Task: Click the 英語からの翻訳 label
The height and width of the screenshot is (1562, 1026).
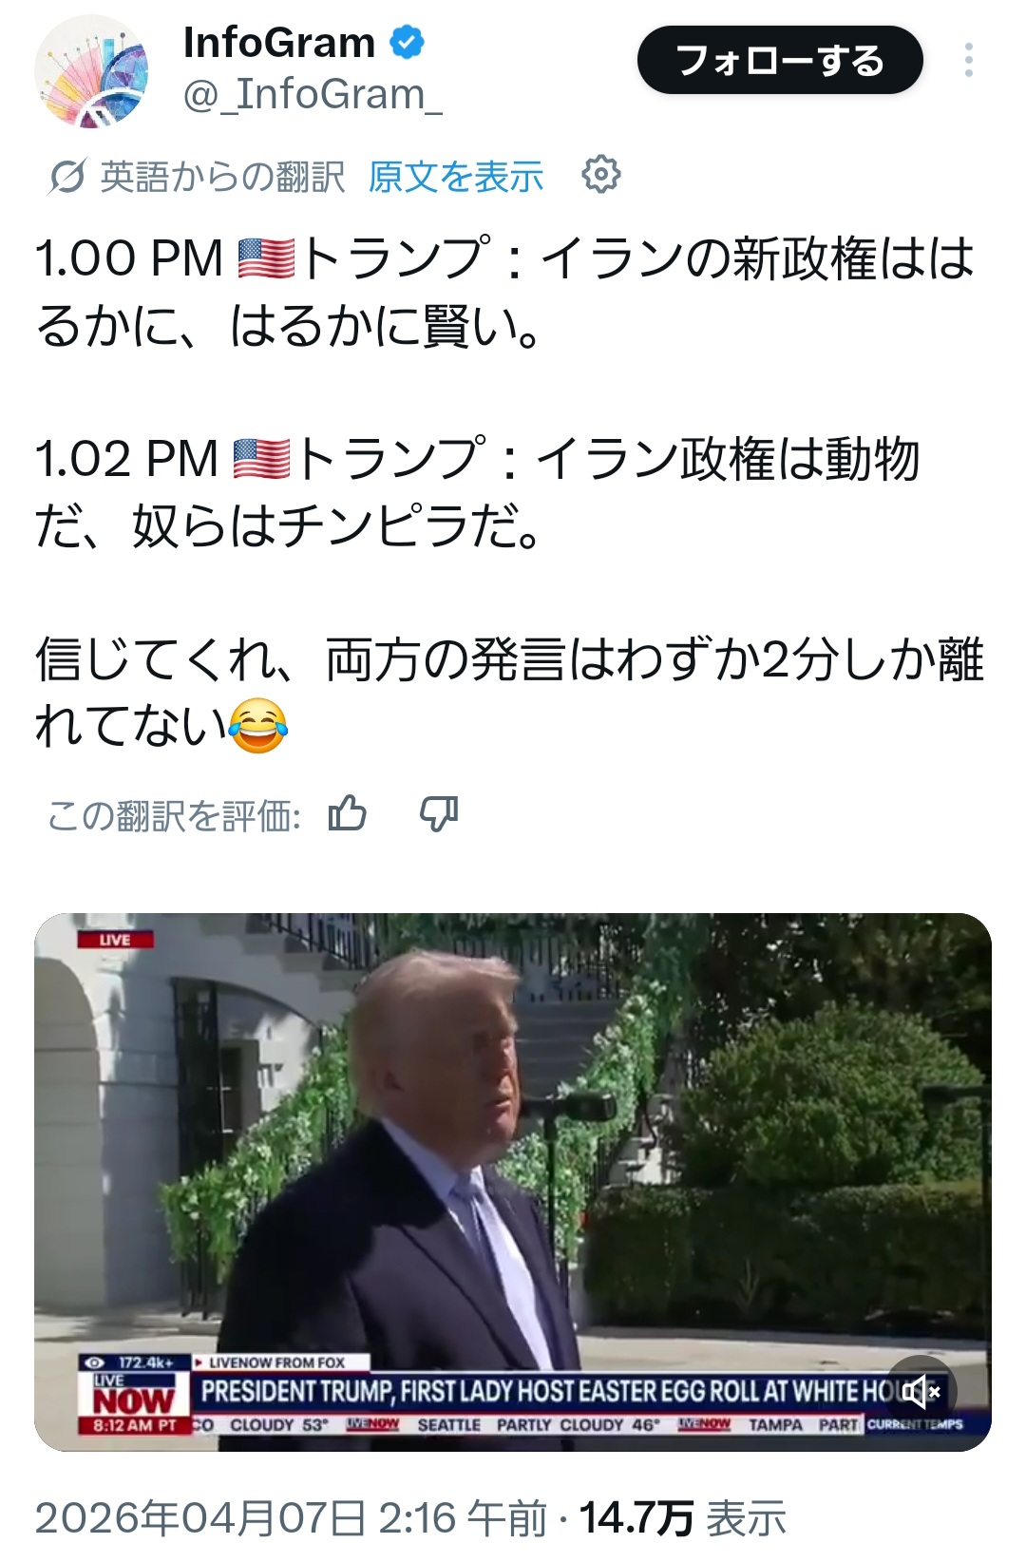Action: 222,177
